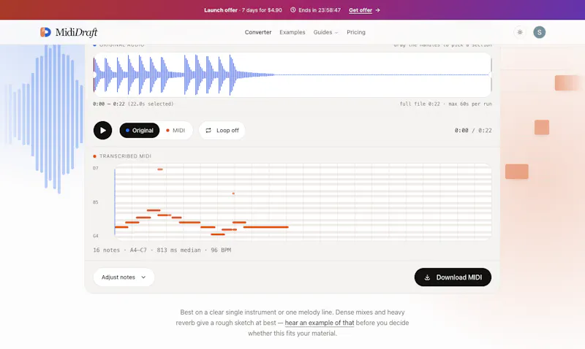The width and height of the screenshot is (585, 349).
Task: Click the Download MIDI button
Action: click(x=453, y=277)
